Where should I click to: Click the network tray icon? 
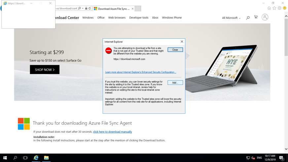pos(248,158)
